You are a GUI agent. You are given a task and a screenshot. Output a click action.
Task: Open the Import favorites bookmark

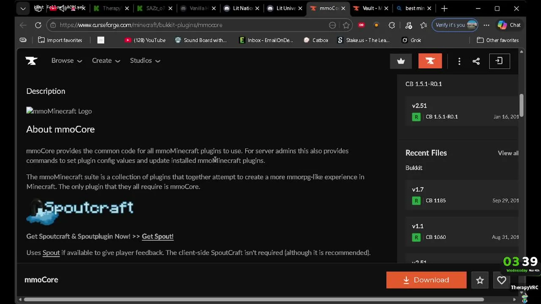point(60,40)
